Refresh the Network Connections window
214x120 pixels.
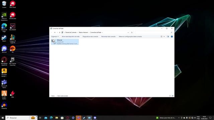pyautogui.click(x=132, y=33)
